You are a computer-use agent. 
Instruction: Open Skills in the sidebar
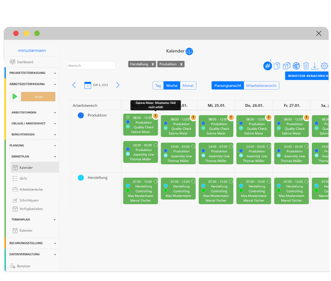click(x=23, y=178)
